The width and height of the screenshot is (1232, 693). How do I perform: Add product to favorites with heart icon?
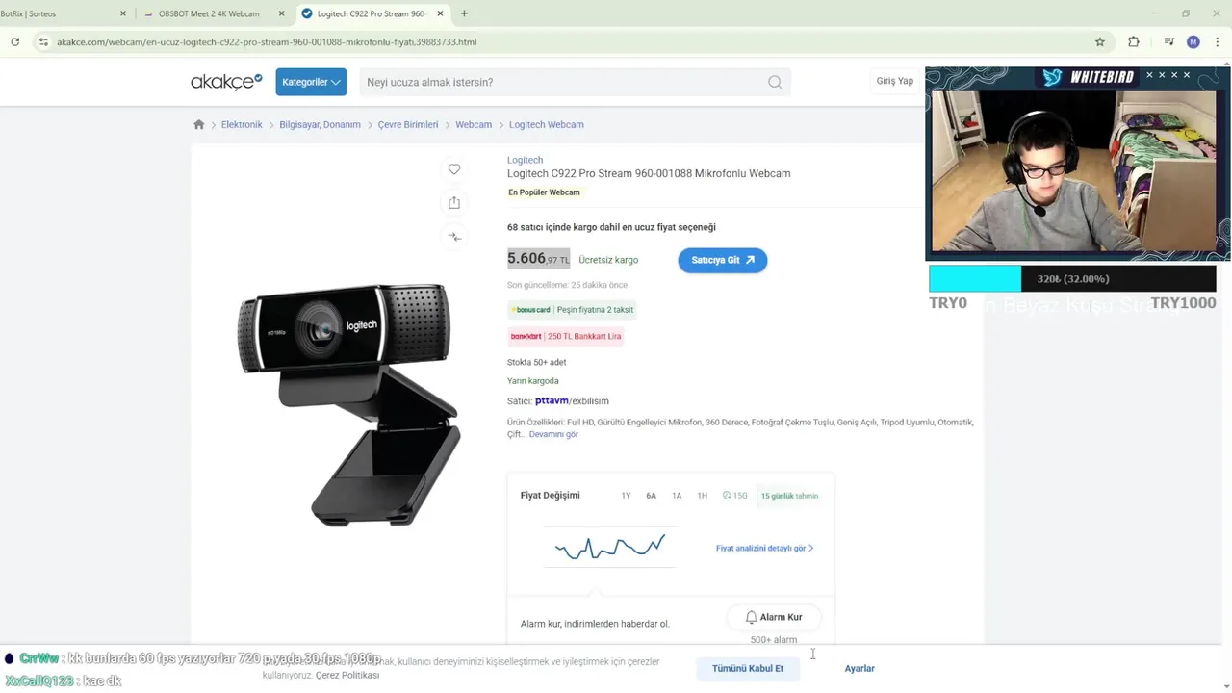click(x=454, y=169)
